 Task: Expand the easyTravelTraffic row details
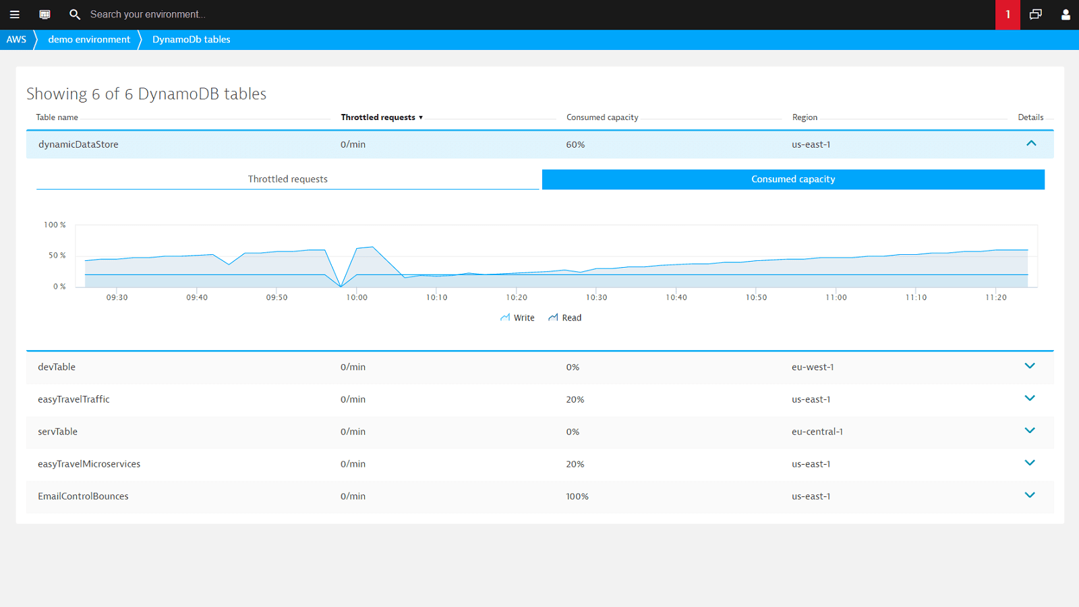(x=1030, y=399)
